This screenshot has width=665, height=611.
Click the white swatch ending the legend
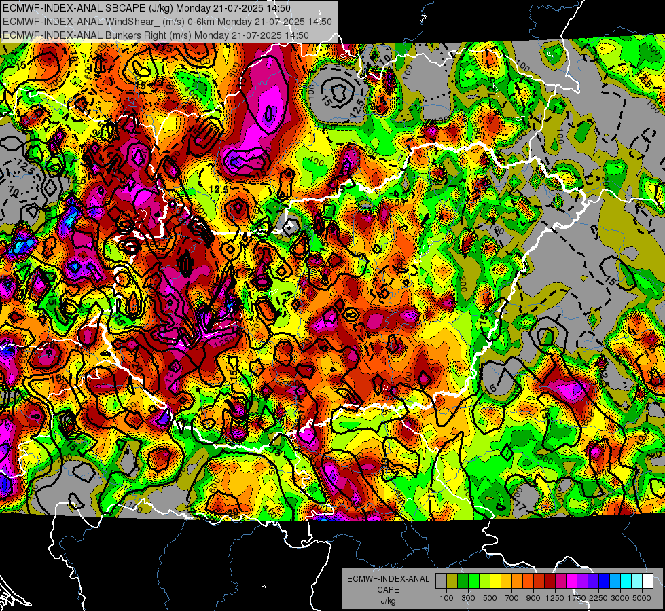pos(648,581)
